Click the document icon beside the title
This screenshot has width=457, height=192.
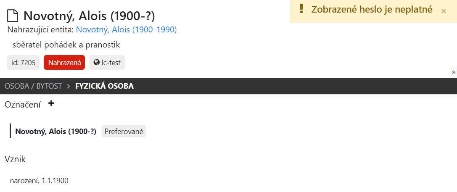tap(13, 17)
